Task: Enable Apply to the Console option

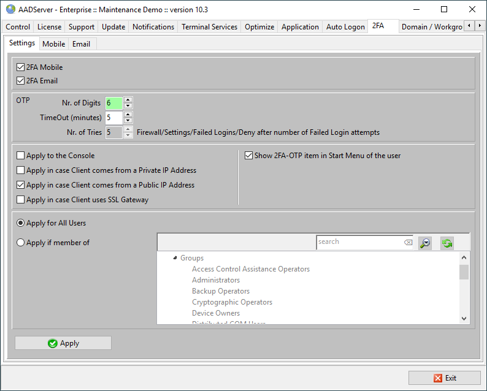Action: pyautogui.click(x=21, y=156)
